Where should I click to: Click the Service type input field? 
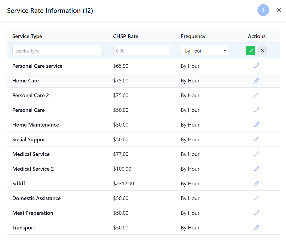(57, 51)
